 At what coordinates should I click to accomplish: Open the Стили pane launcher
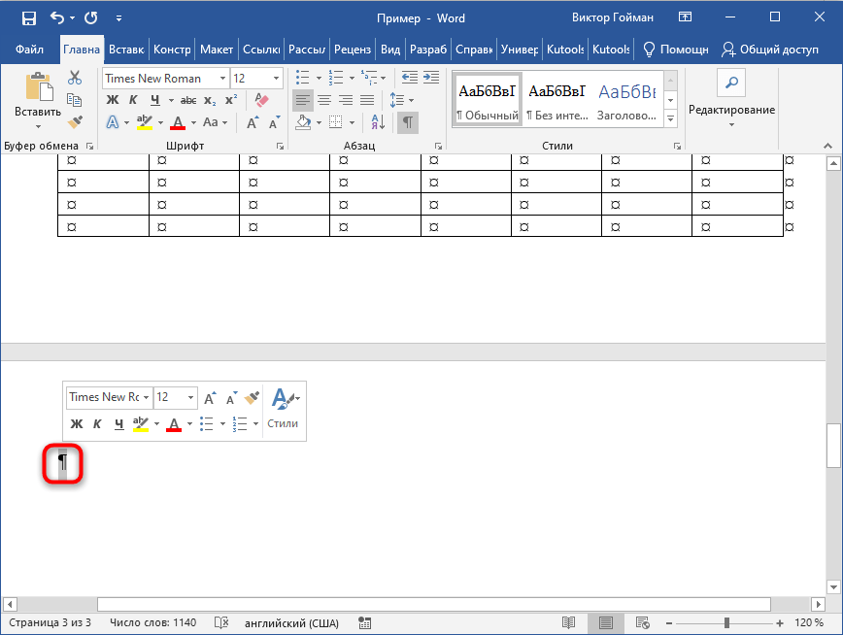pos(678,147)
